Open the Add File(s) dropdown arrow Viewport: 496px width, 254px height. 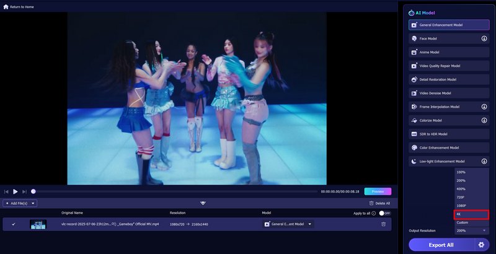click(33, 203)
